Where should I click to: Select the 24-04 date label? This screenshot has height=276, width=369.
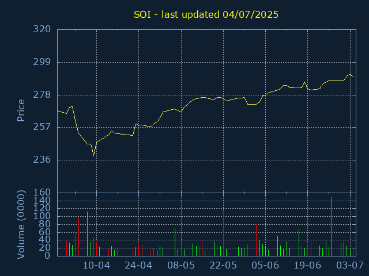pyautogui.click(x=138, y=266)
